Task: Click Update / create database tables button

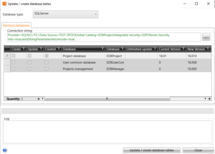Action: point(152,150)
